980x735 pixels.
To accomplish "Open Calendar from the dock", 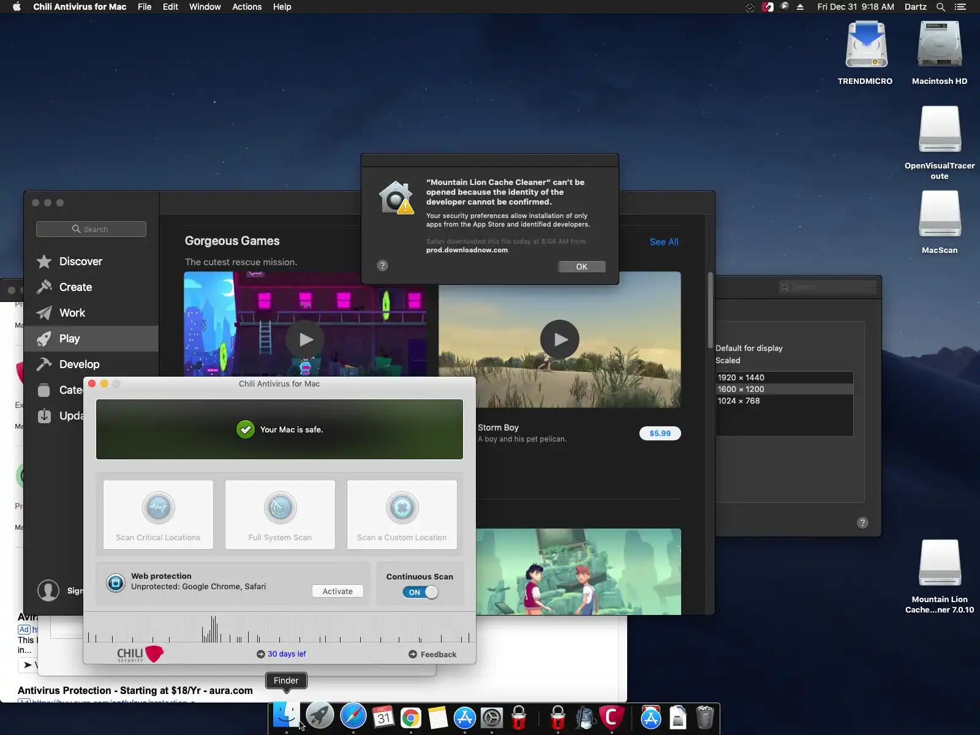I will 383,717.
